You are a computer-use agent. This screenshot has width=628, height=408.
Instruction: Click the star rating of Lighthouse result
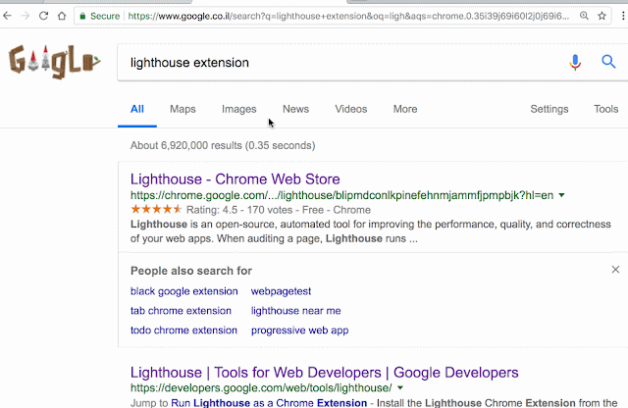[x=156, y=209]
